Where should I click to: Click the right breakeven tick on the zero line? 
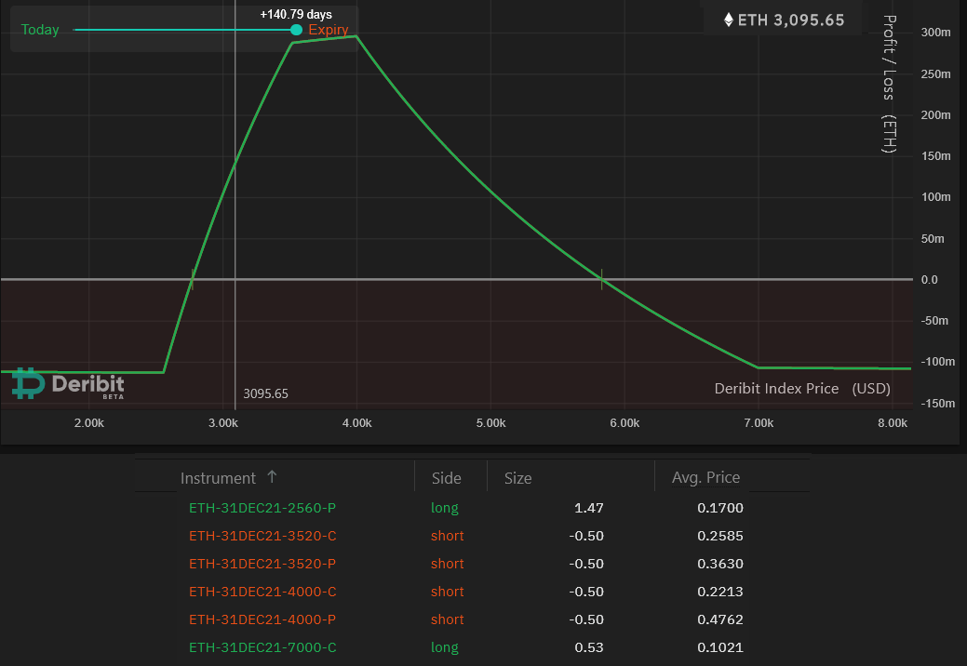[x=601, y=279]
